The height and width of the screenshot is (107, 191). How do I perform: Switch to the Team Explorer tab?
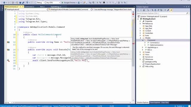(155, 103)
